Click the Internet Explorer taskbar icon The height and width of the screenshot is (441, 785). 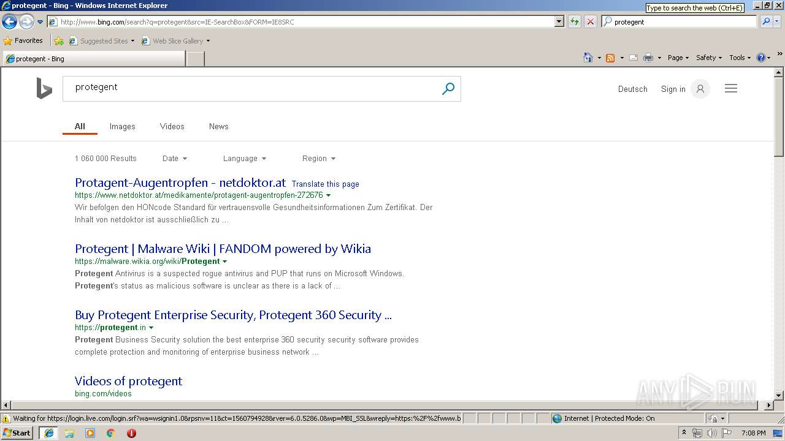[x=48, y=433]
